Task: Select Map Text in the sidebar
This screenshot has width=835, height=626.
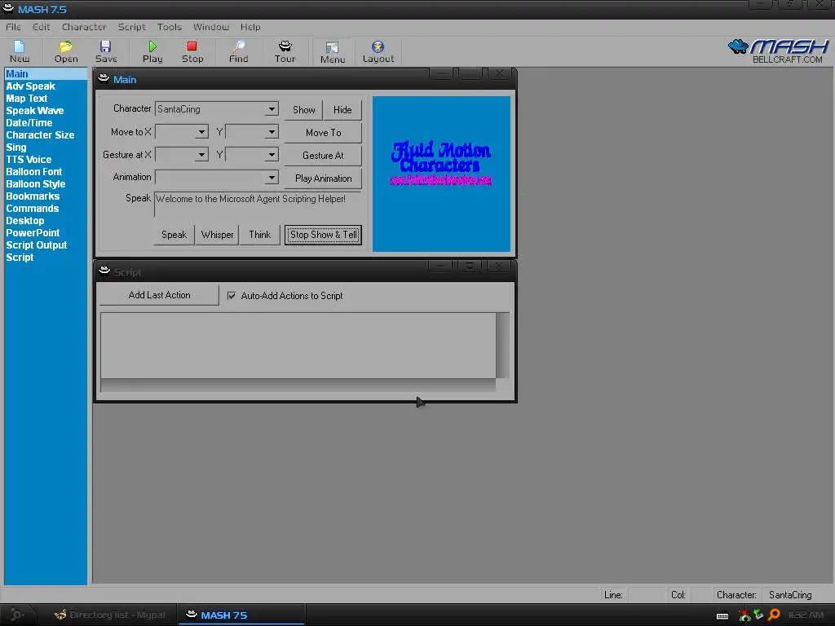Action: (27, 99)
